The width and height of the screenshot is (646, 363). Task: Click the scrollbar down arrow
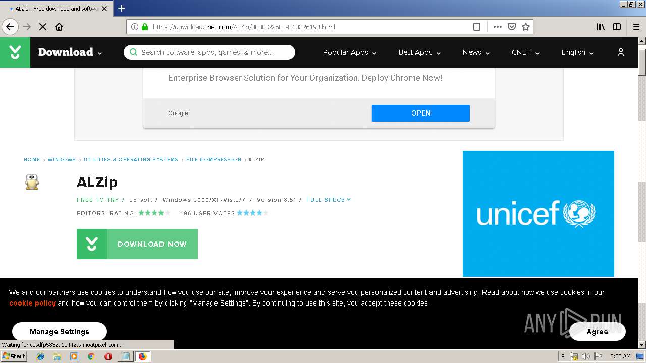tap(642, 344)
